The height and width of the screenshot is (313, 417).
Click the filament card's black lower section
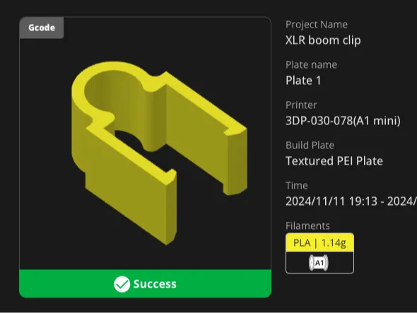[x=319, y=262]
